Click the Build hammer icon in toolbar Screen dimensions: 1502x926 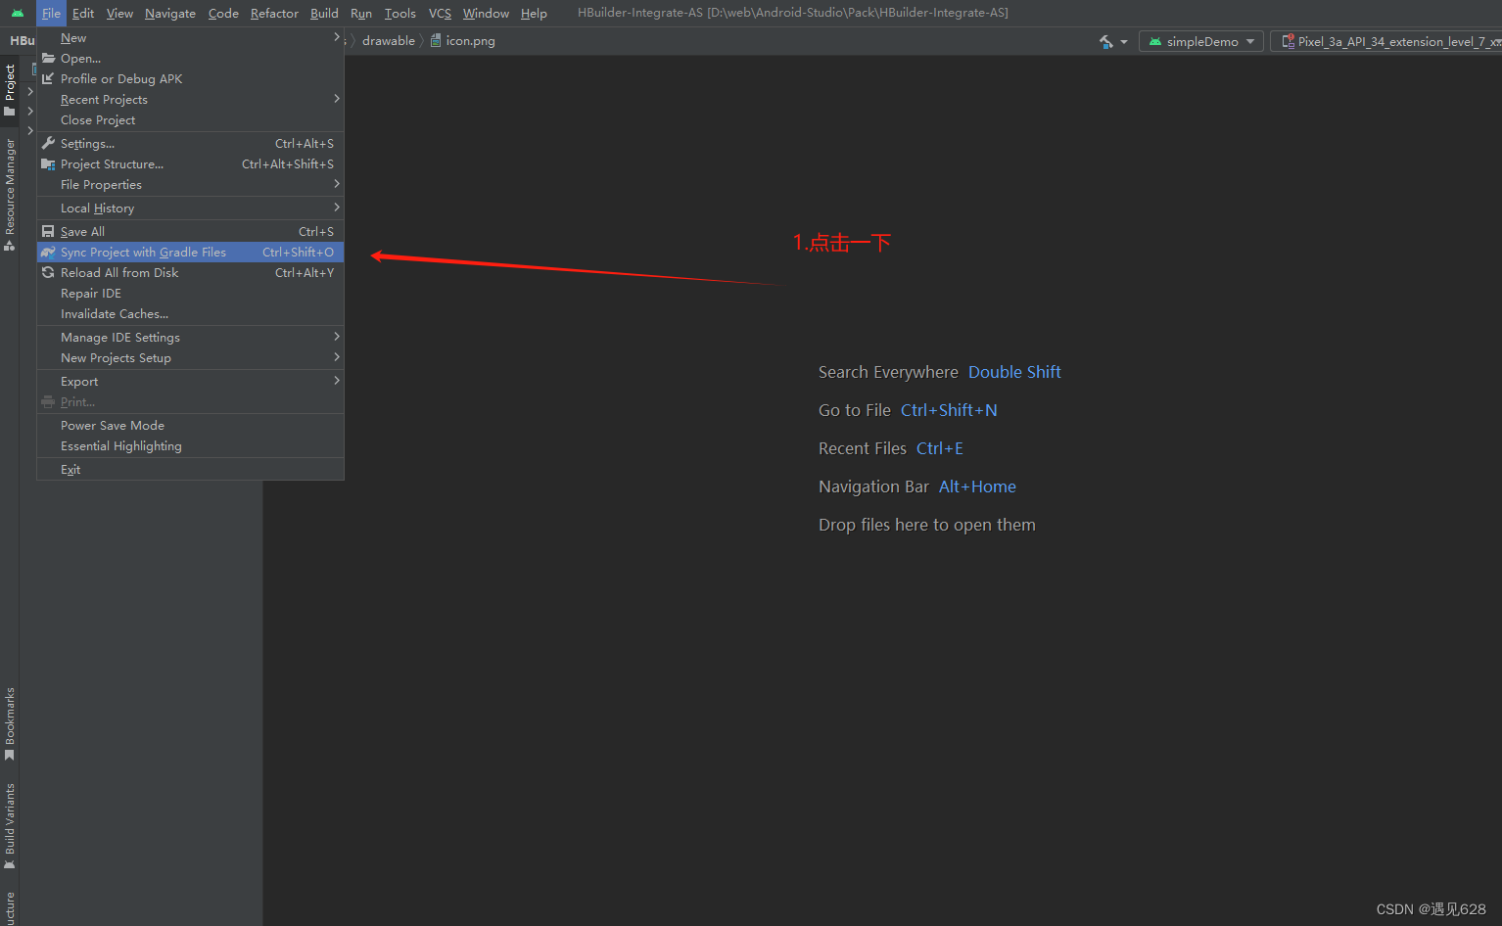pos(1104,42)
